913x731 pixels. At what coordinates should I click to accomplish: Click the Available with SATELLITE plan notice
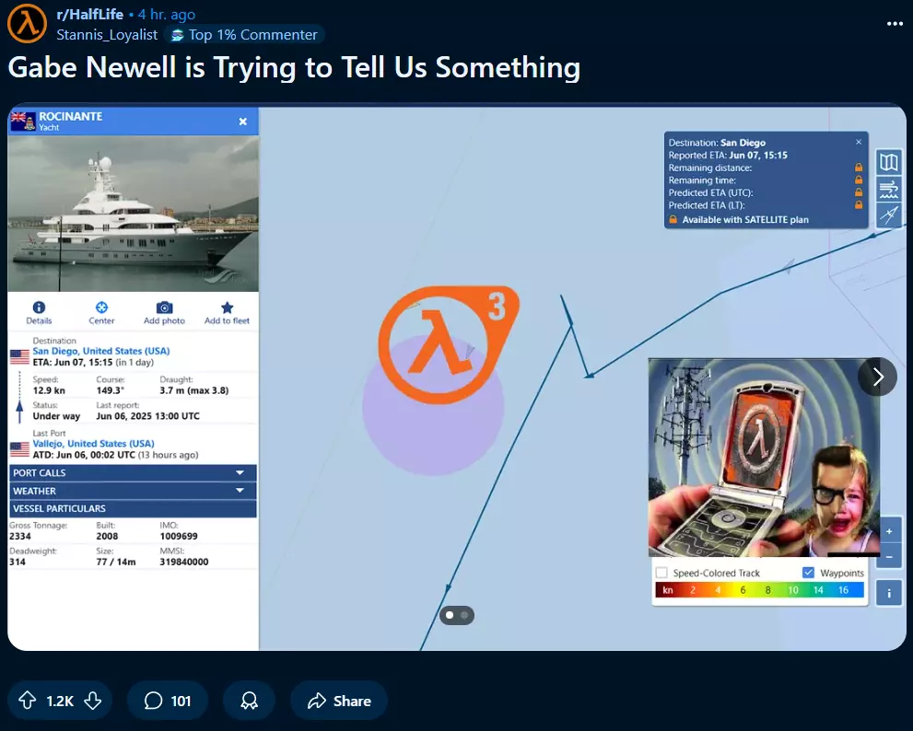(x=739, y=219)
